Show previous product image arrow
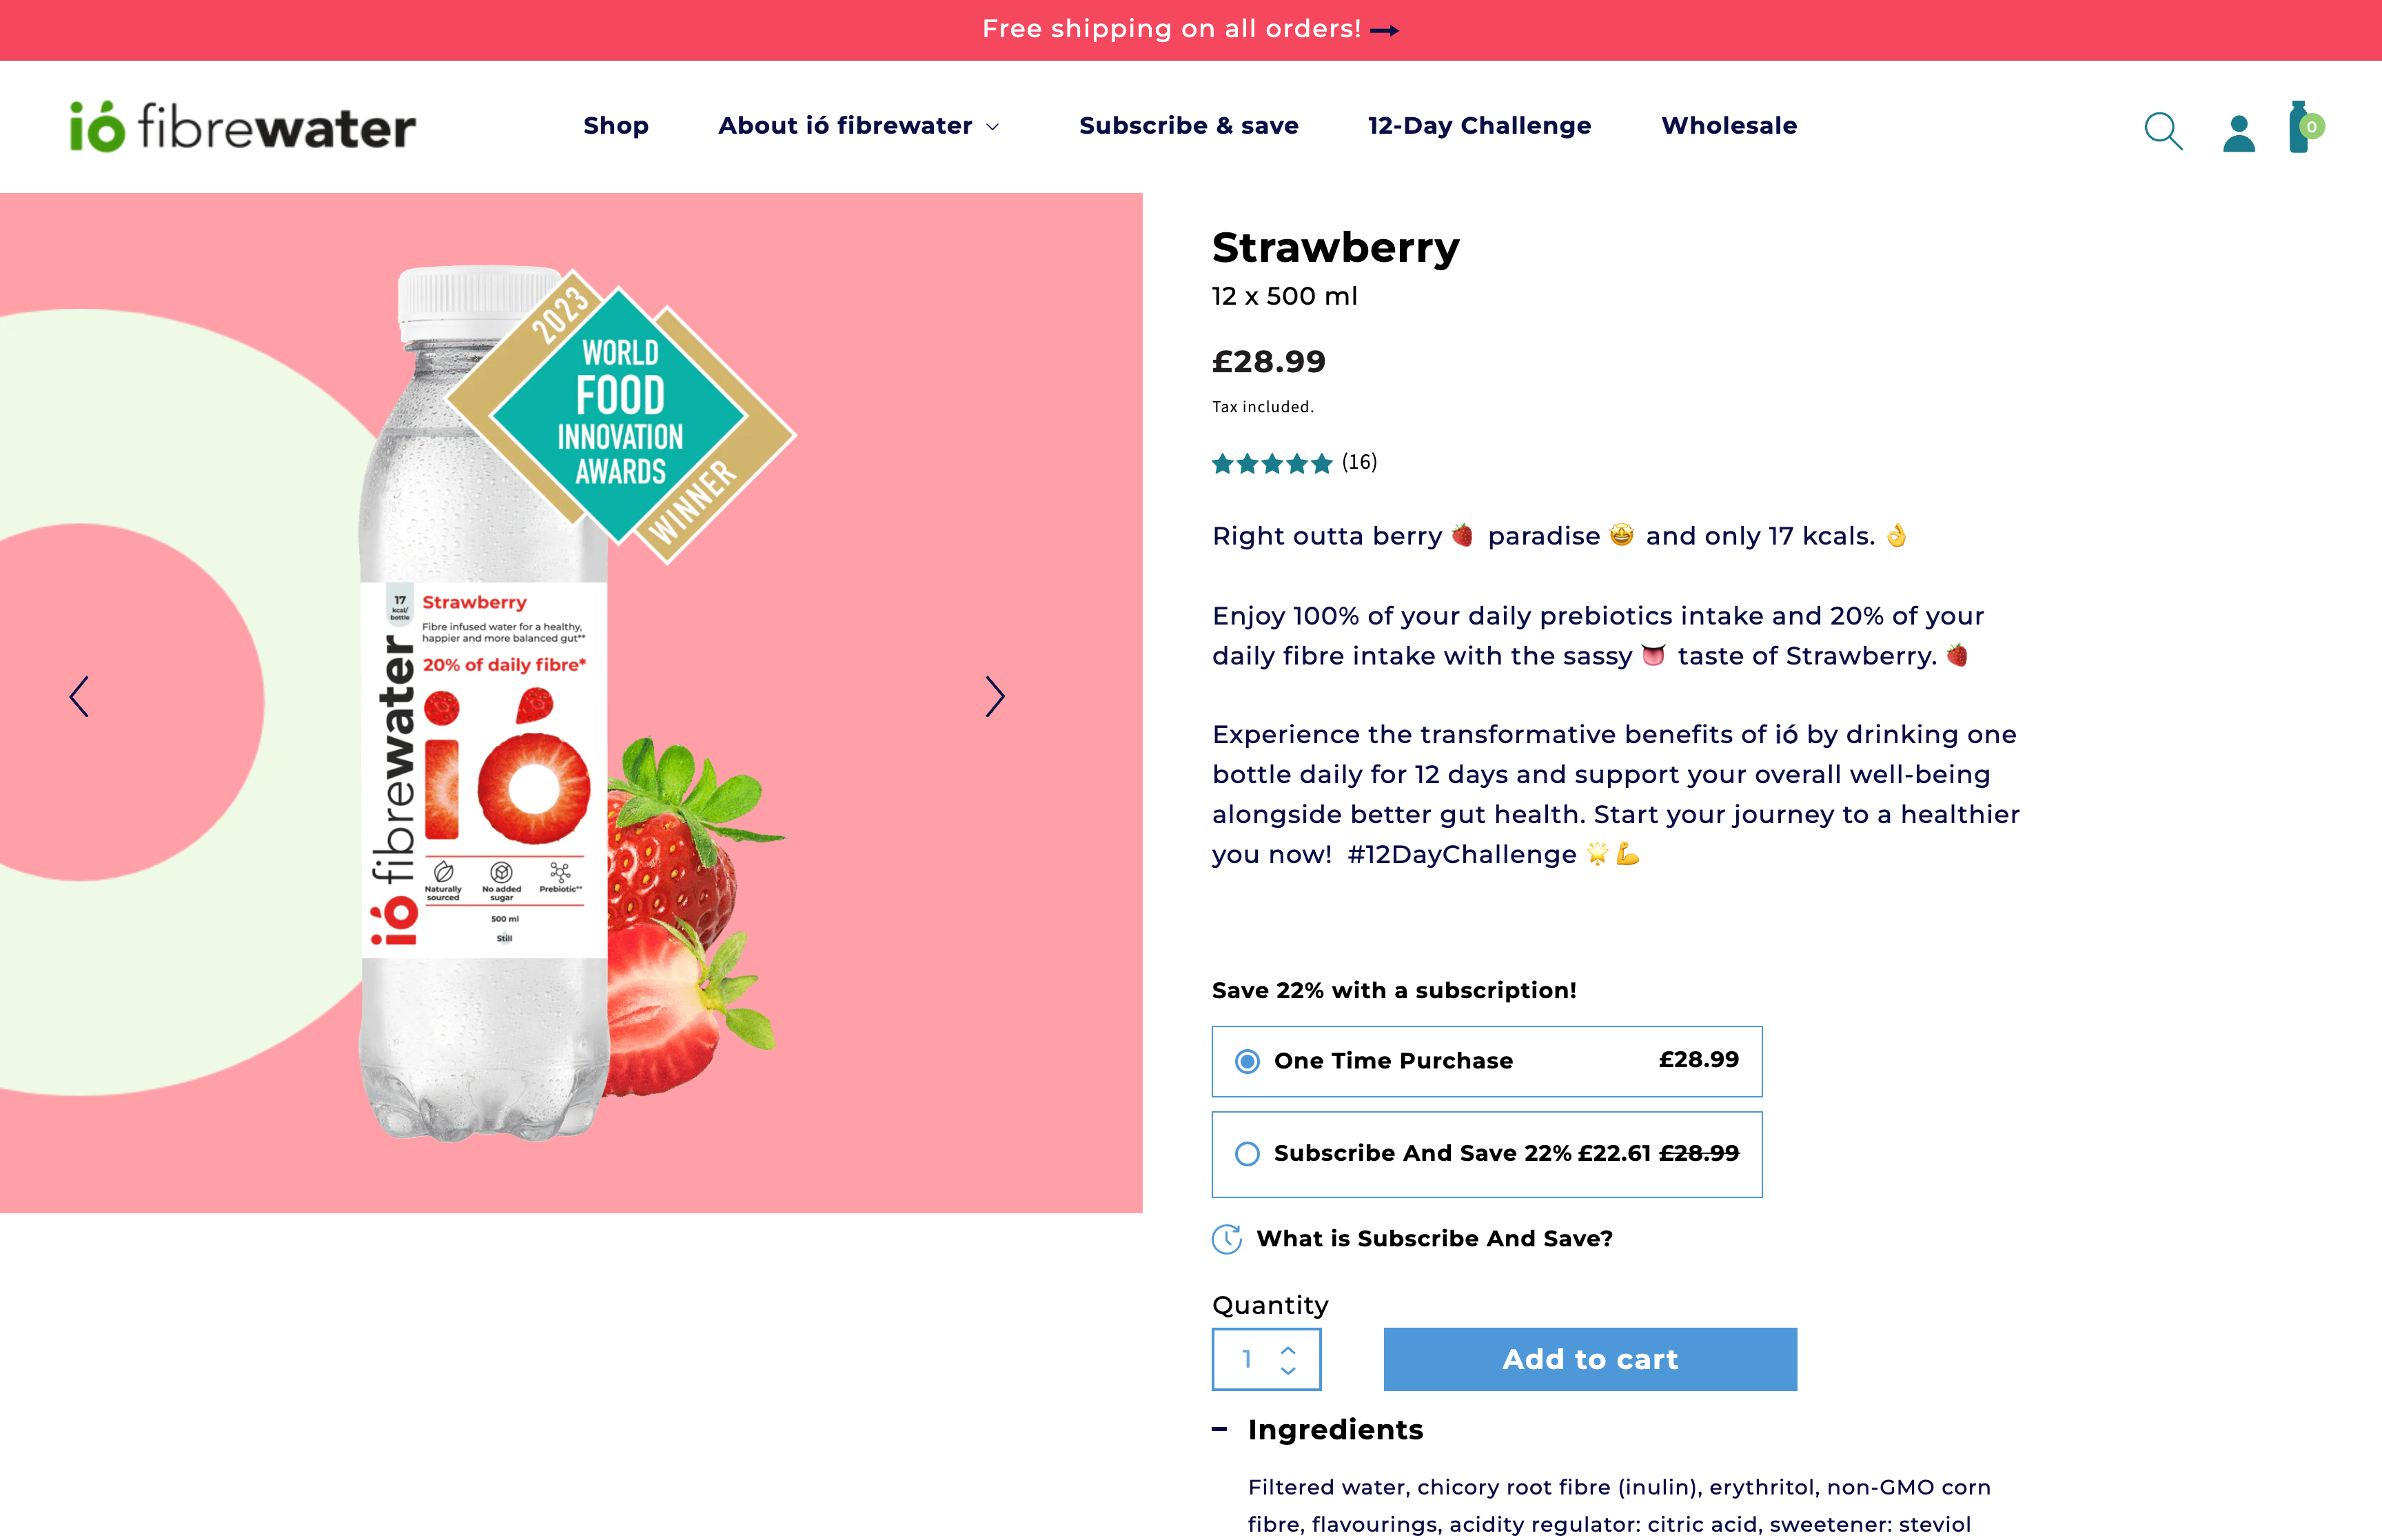2382x1540 pixels. [x=80, y=697]
